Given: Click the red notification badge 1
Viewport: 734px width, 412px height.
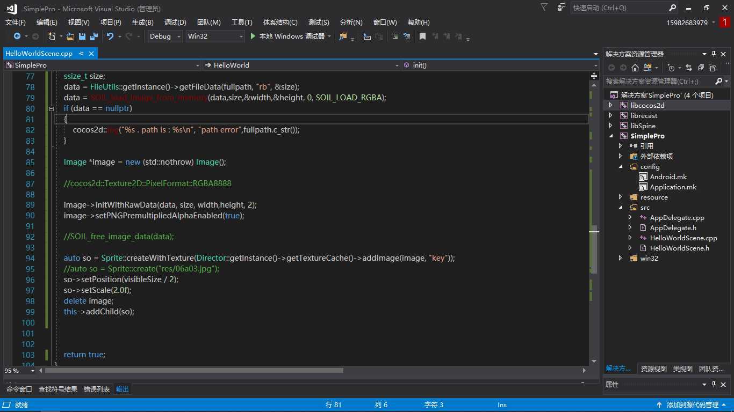Looking at the screenshot, I should (x=725, y=23).
